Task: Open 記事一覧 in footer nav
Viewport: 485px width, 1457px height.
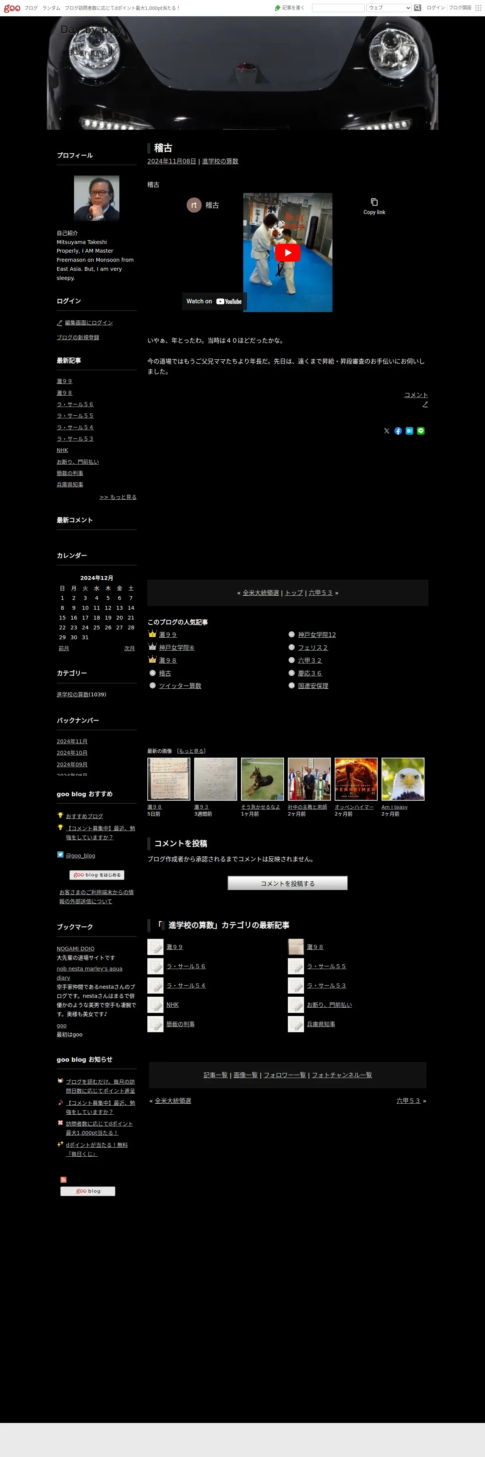Action: 216,1075
